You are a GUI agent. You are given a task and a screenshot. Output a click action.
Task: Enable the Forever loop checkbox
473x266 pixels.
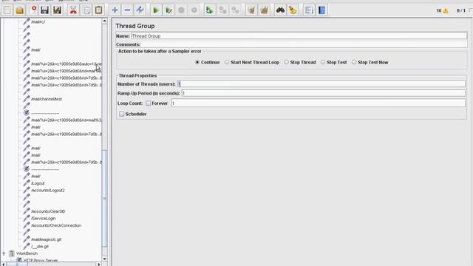tap(148, 103)
